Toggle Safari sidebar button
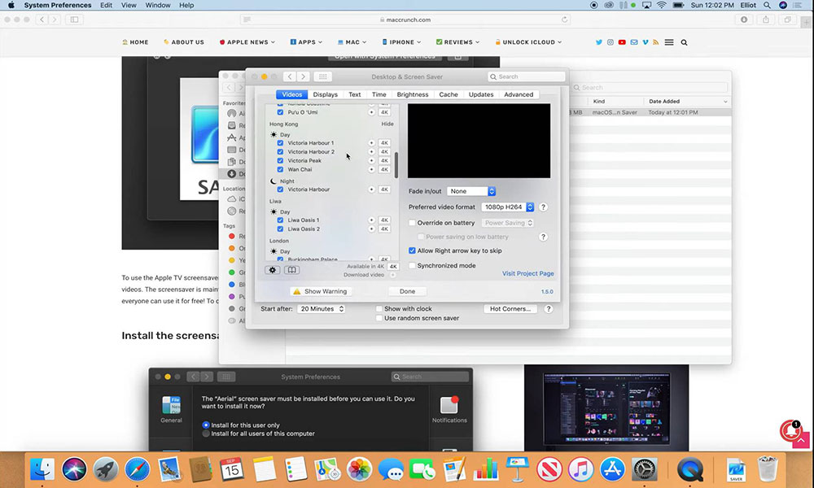814x488 pixels. (x=74, y=20)
